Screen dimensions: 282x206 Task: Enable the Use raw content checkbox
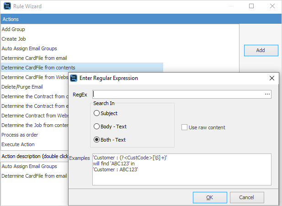click(x=185, y=127)
